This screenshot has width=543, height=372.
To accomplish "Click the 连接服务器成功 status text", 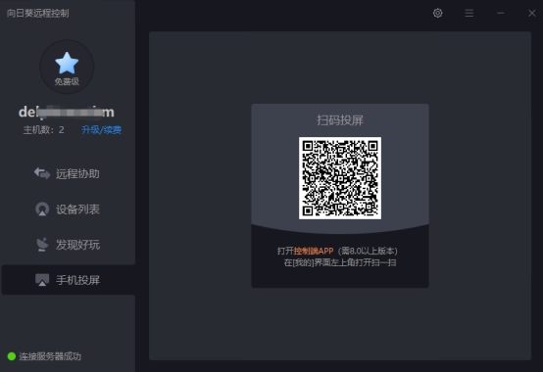I will pos(50,356).
